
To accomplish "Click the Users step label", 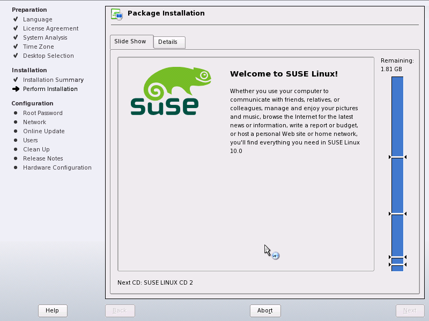I will (x=31, y=140).
